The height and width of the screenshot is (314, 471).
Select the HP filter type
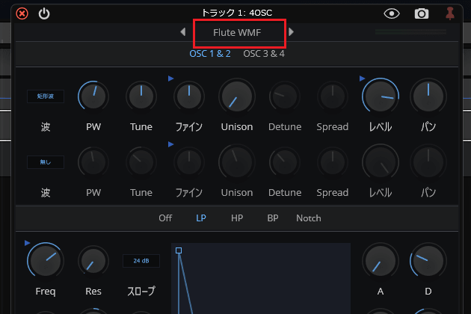[x=237, y=218]
